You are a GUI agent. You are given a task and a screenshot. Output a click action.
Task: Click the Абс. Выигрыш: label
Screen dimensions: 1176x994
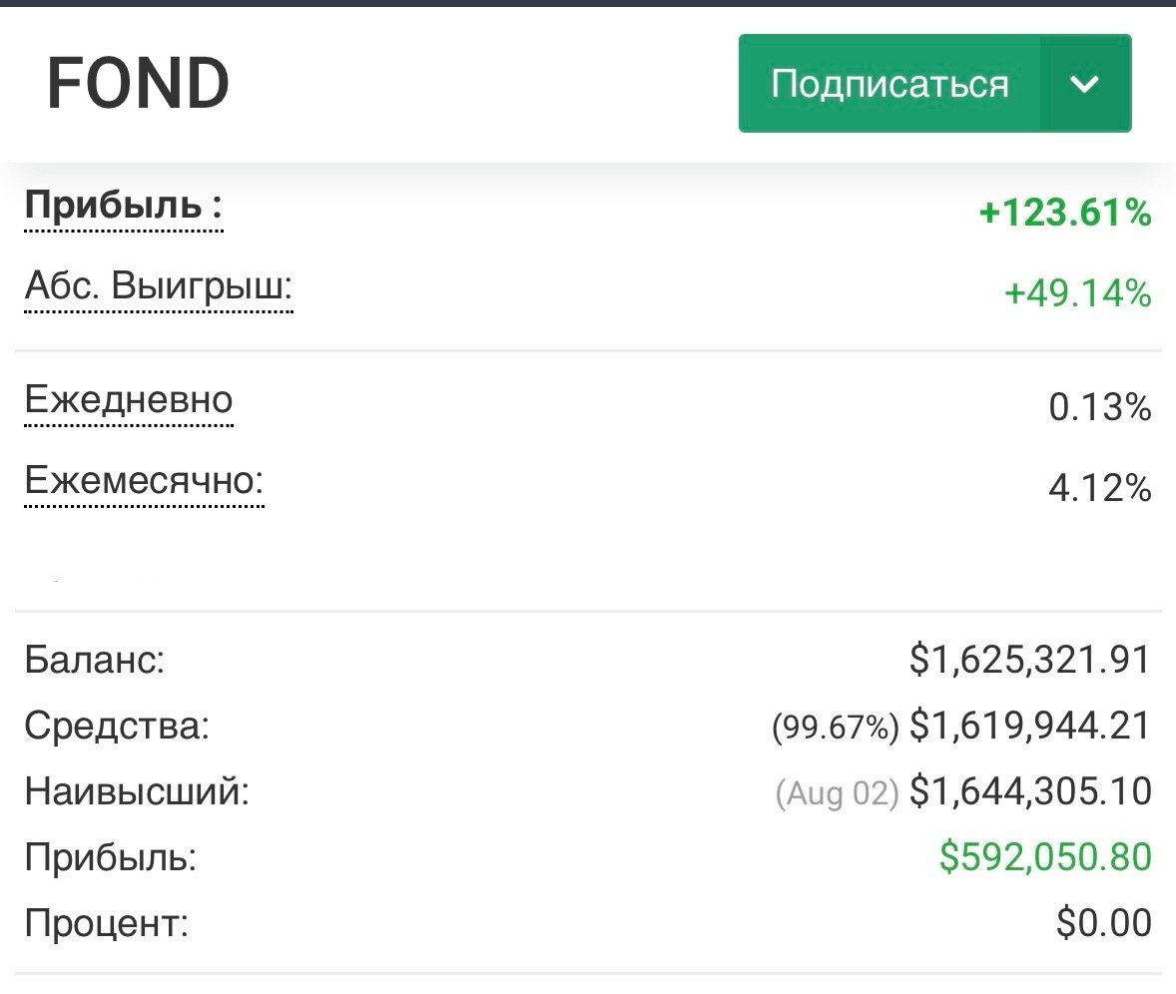click(x=159, y=288)
